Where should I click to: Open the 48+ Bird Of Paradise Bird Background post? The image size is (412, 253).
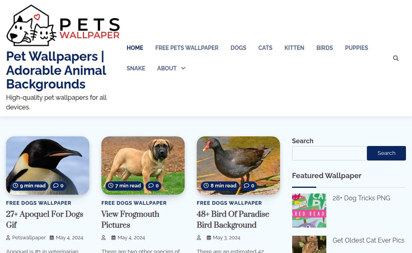[x=233, y=219]
